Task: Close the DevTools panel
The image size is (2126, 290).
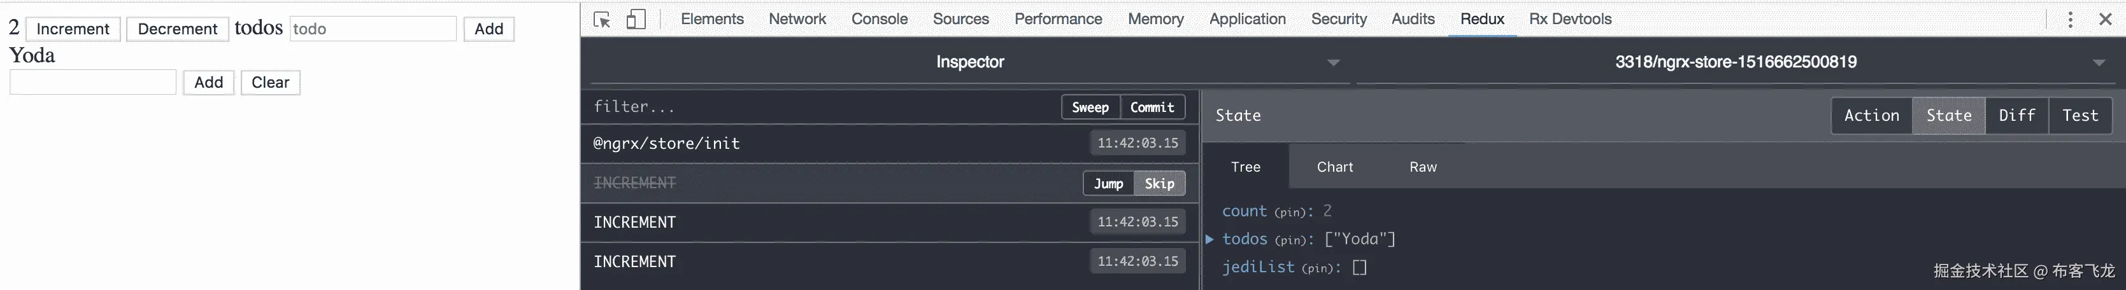Action: pos(2106,20)
